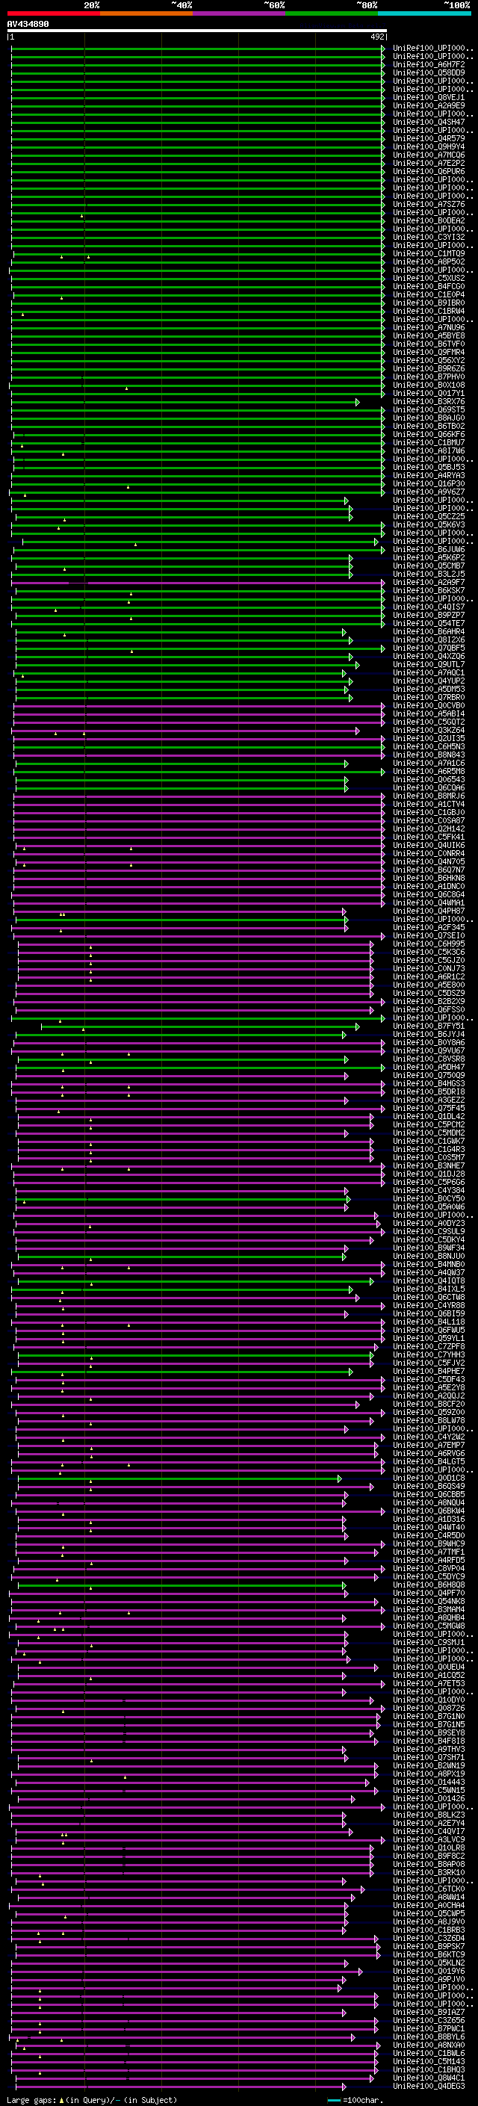Click the white query sequence bar
Image resolution: width=478 pixels, height=2106 pixels.
click(197, 30)
